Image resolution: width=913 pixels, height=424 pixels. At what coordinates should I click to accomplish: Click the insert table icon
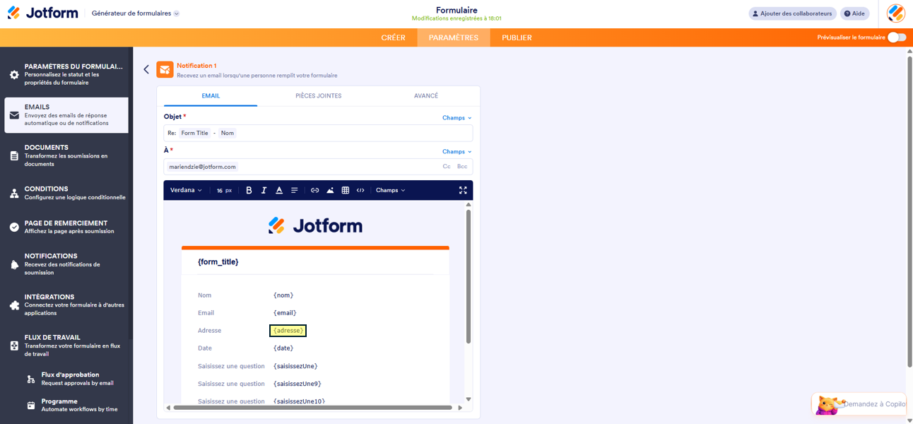pos(346,190)
